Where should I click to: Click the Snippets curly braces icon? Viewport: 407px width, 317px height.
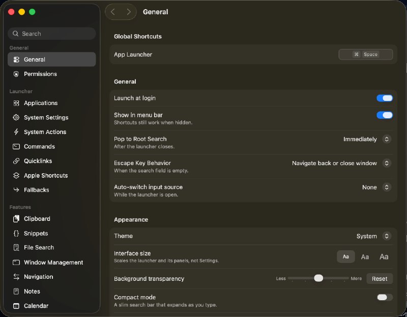click(x=16, y=233)
